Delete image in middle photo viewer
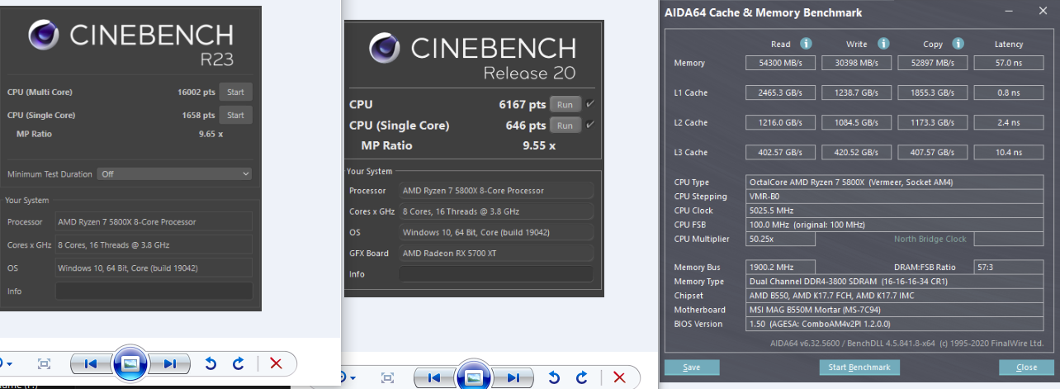Viewport: 1060px width, 389px height. pos(620,377)
